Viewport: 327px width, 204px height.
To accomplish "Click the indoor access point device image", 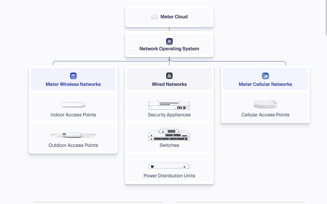I will (x=73, y=104).
